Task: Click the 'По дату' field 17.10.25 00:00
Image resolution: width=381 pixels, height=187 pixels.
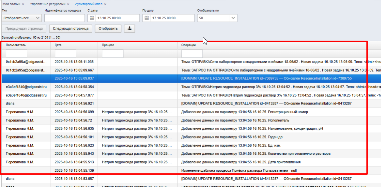Action: click(x=172, y=18)
